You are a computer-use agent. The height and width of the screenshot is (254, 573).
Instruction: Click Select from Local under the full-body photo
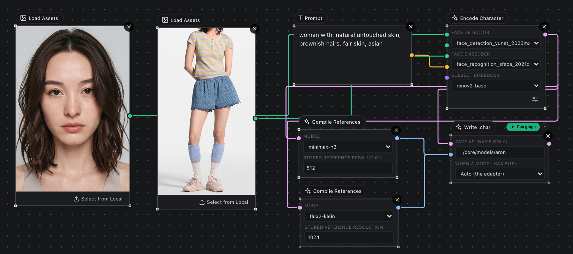click(224, 202)
